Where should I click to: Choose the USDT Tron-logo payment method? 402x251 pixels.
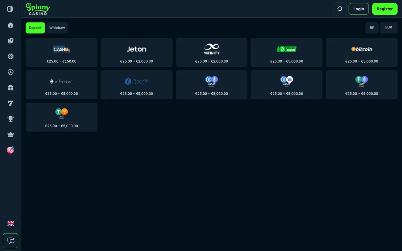coord(62,117)
